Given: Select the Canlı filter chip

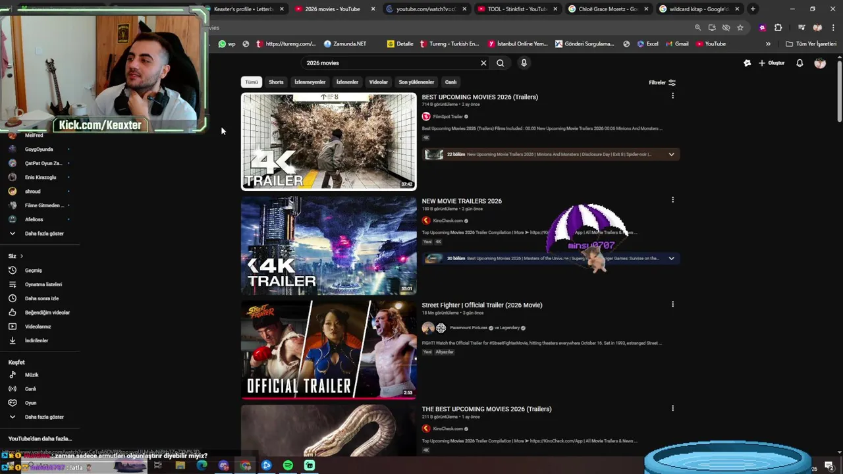Looking at the screenshot, I should (450, 82).
